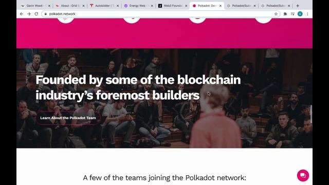329x185 pixels.
Task: Open the green profile avatar
Action: tap(300, 14)
